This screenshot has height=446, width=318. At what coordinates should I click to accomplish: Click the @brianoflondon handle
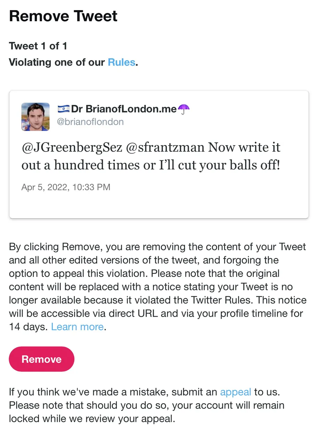point(90,122)
